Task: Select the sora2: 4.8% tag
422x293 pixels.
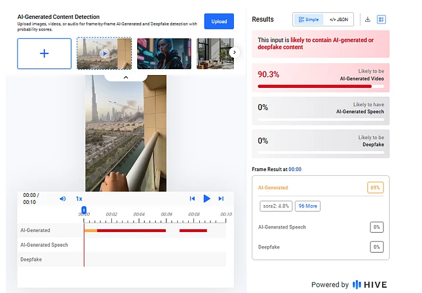Action: [x=275, y=206]
